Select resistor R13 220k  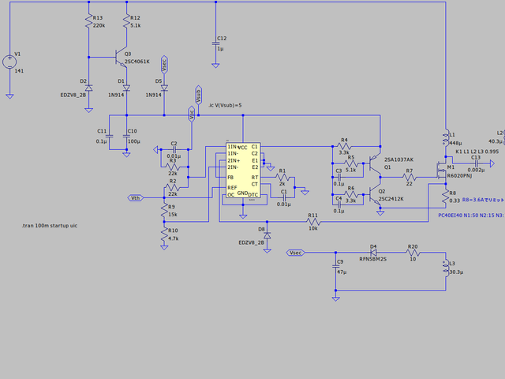point(87,22)
